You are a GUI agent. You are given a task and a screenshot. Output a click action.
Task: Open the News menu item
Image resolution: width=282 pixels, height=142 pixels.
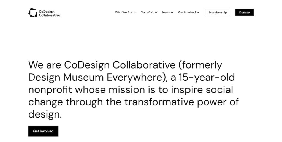click(x=166, y=12)
